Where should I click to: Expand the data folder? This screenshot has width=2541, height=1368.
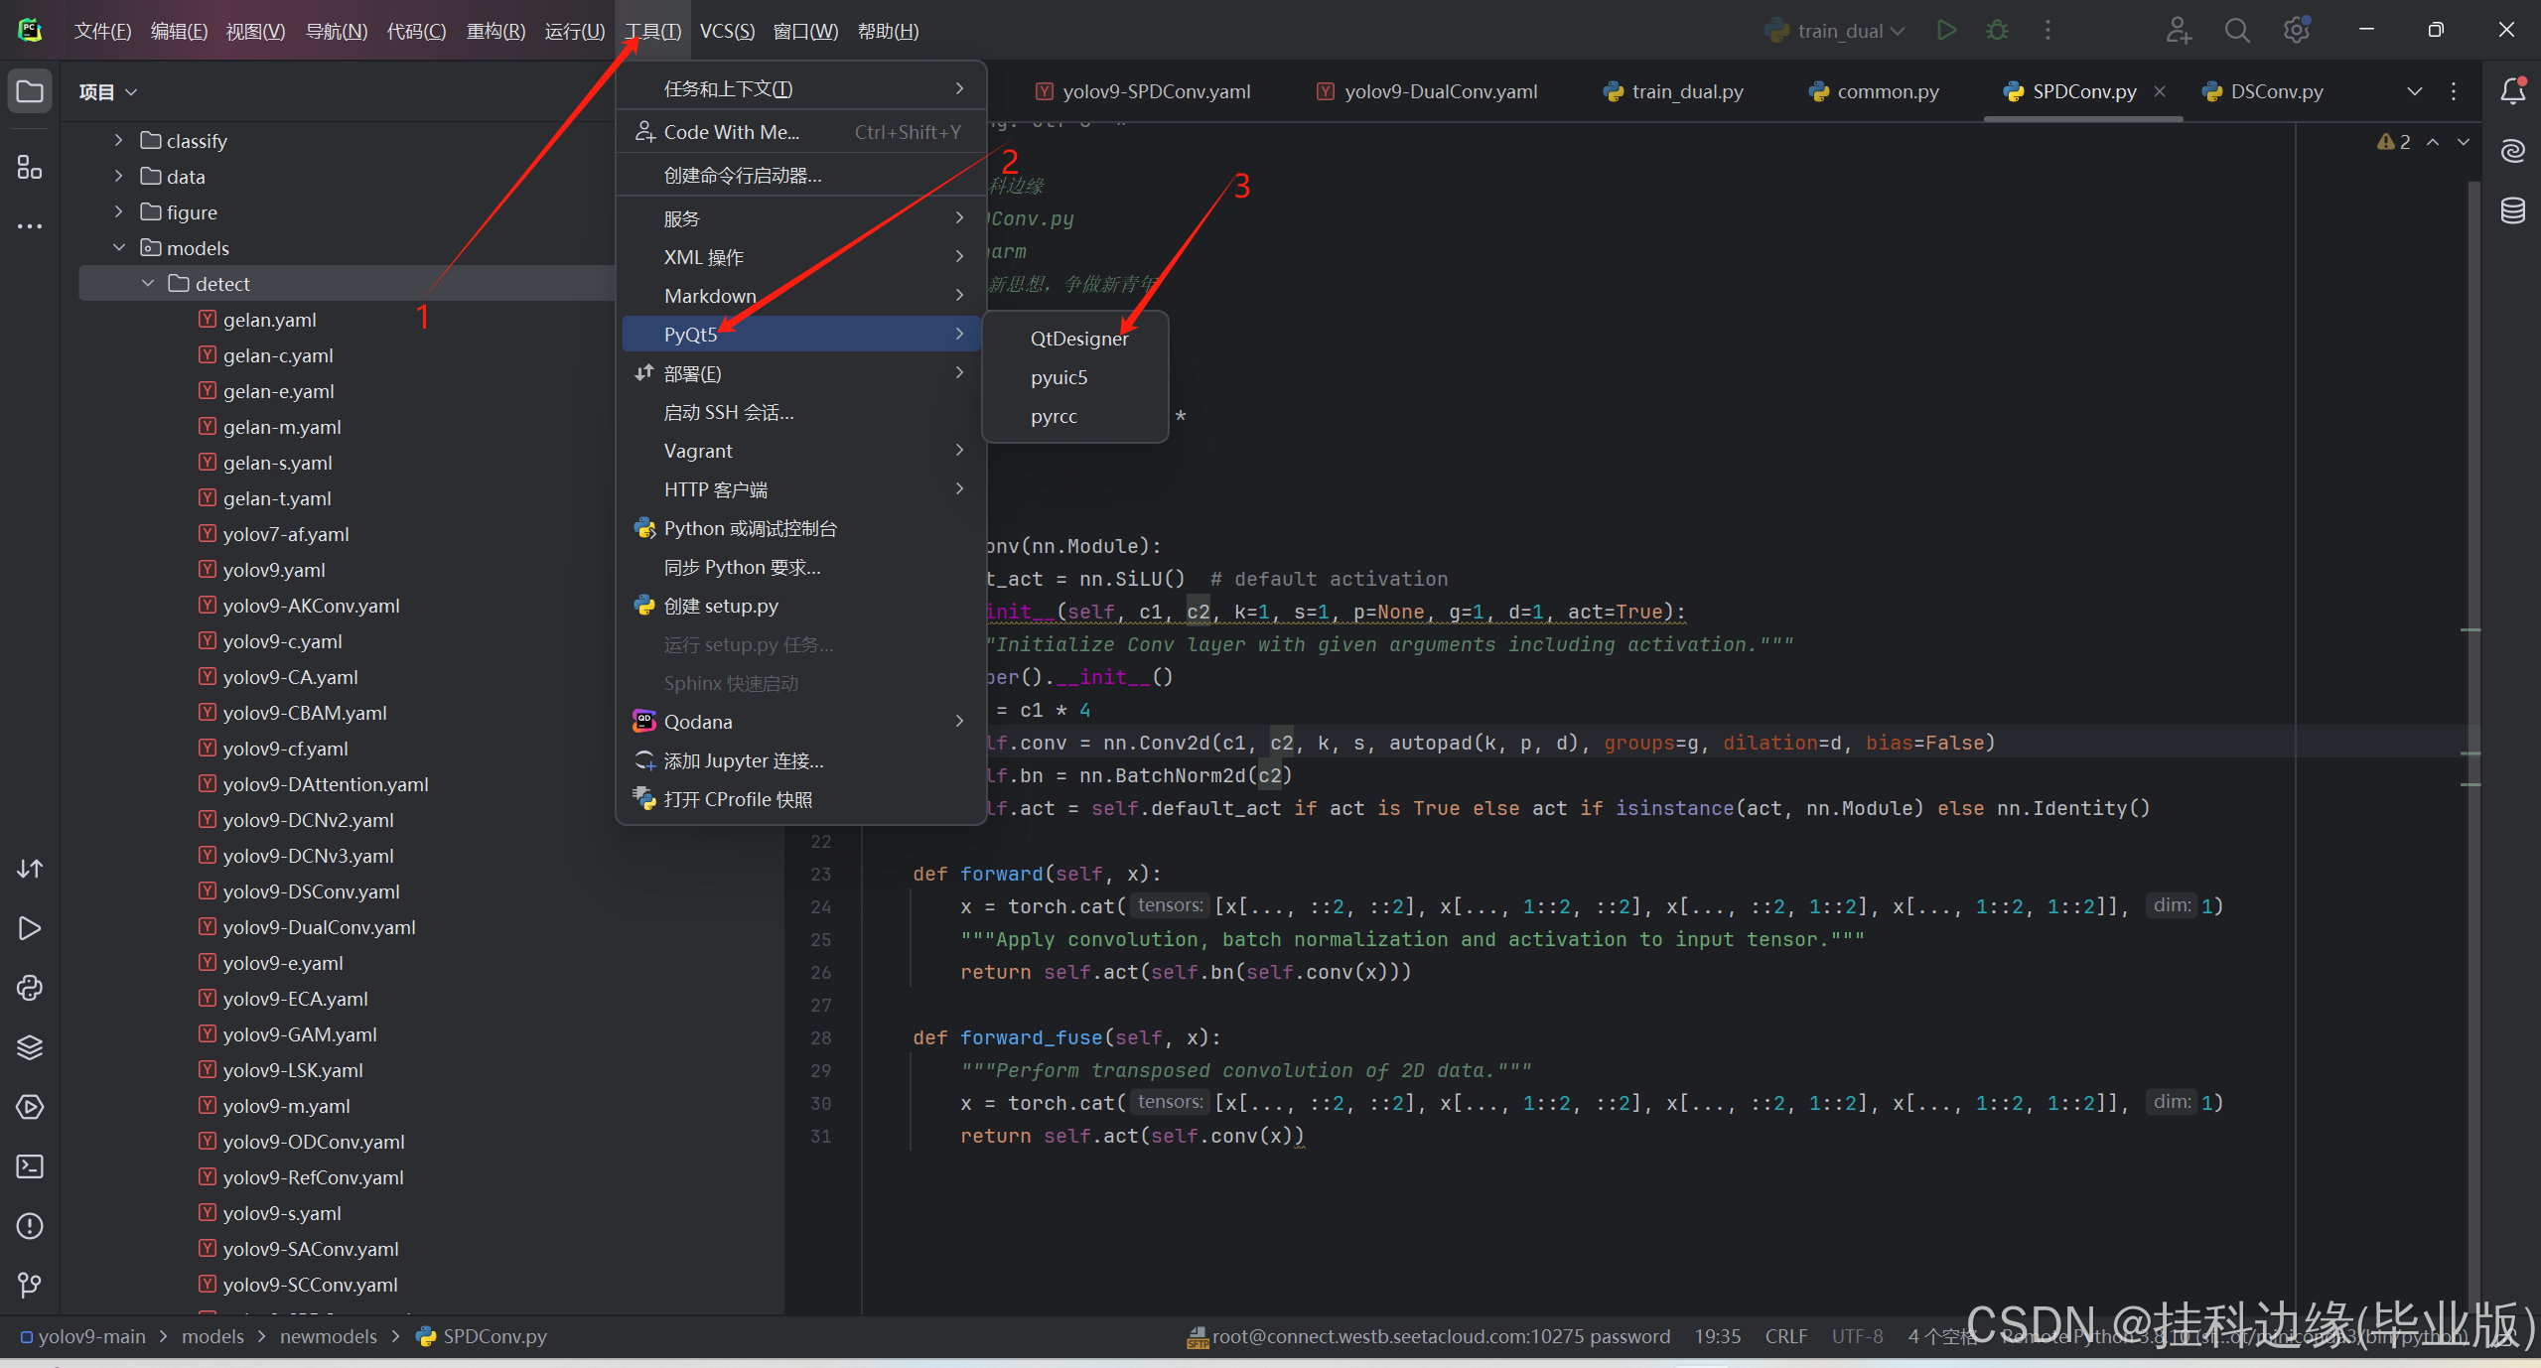point(119,176)
